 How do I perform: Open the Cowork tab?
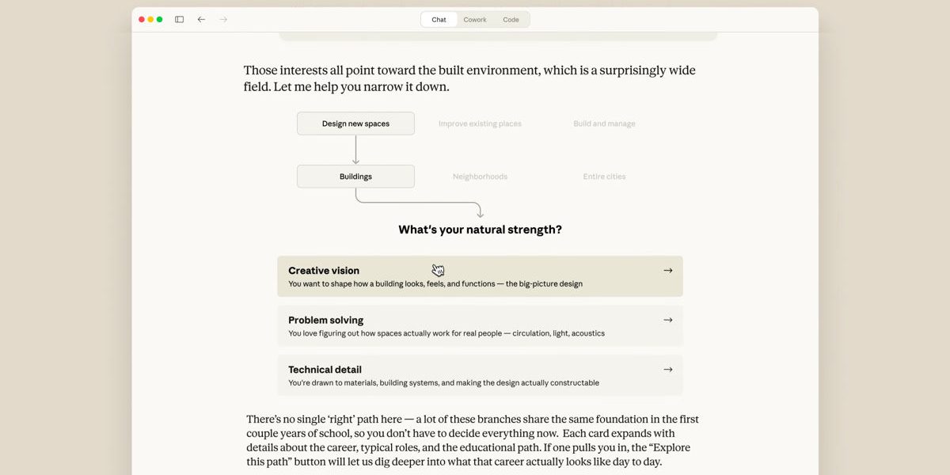pyautogui.click(x=475, y=20)
